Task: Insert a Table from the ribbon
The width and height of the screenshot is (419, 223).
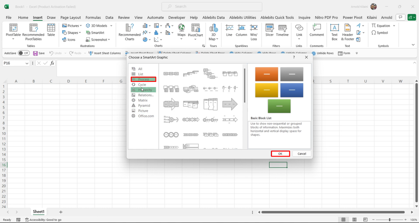Action: [x=51, y=30]
